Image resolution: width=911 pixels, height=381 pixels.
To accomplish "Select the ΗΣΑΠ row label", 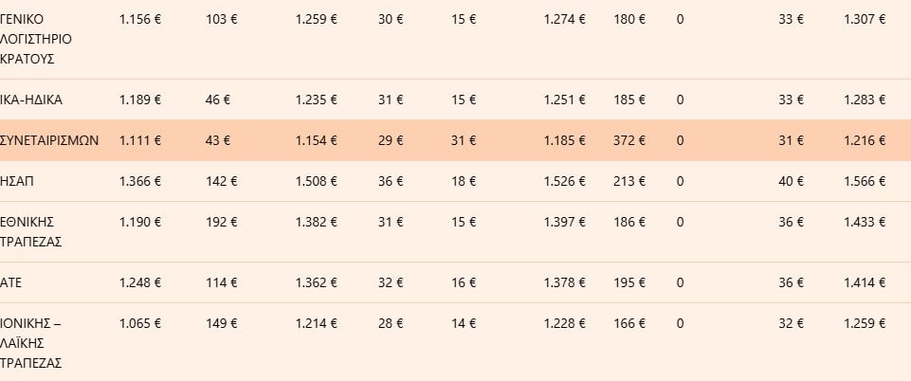I will 17,181.
